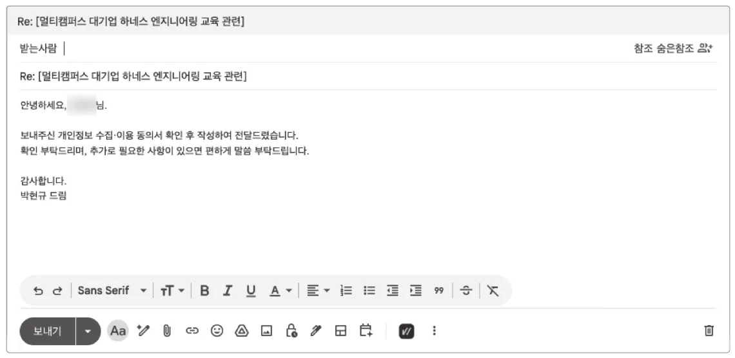Open the text color picker
Screen dimensions: 735x358
coord(280,290)
